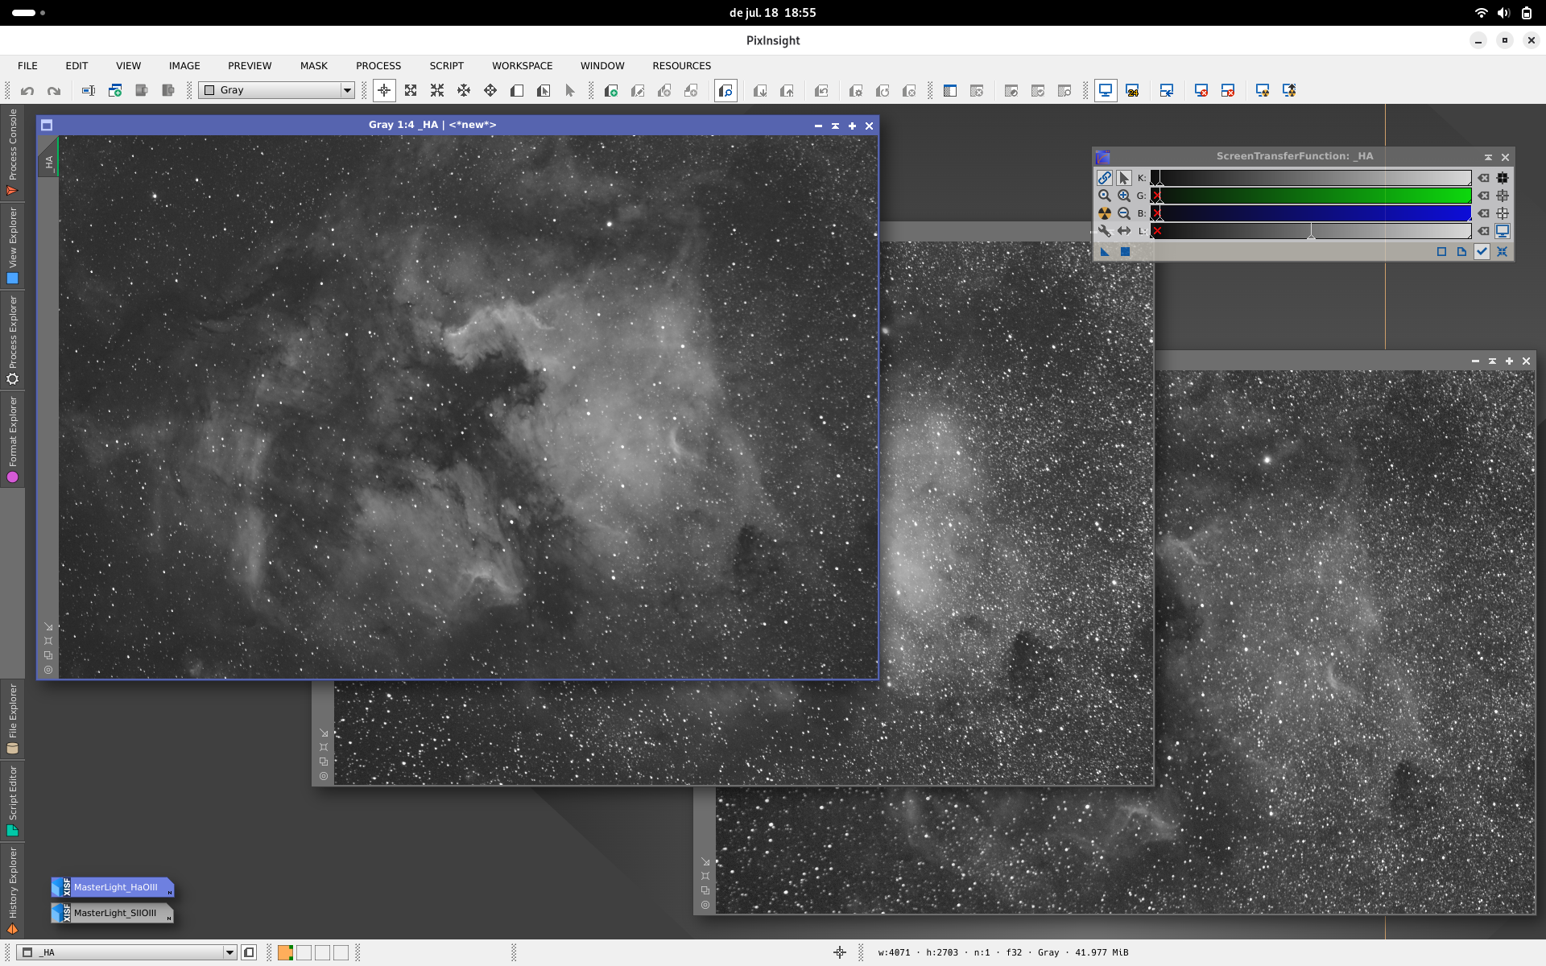
Task: Shade the ScreenTransferFunction window
Action: coord(1488,157)
